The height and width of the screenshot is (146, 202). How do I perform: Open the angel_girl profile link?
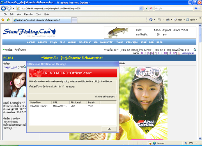[x=10, y=67]
